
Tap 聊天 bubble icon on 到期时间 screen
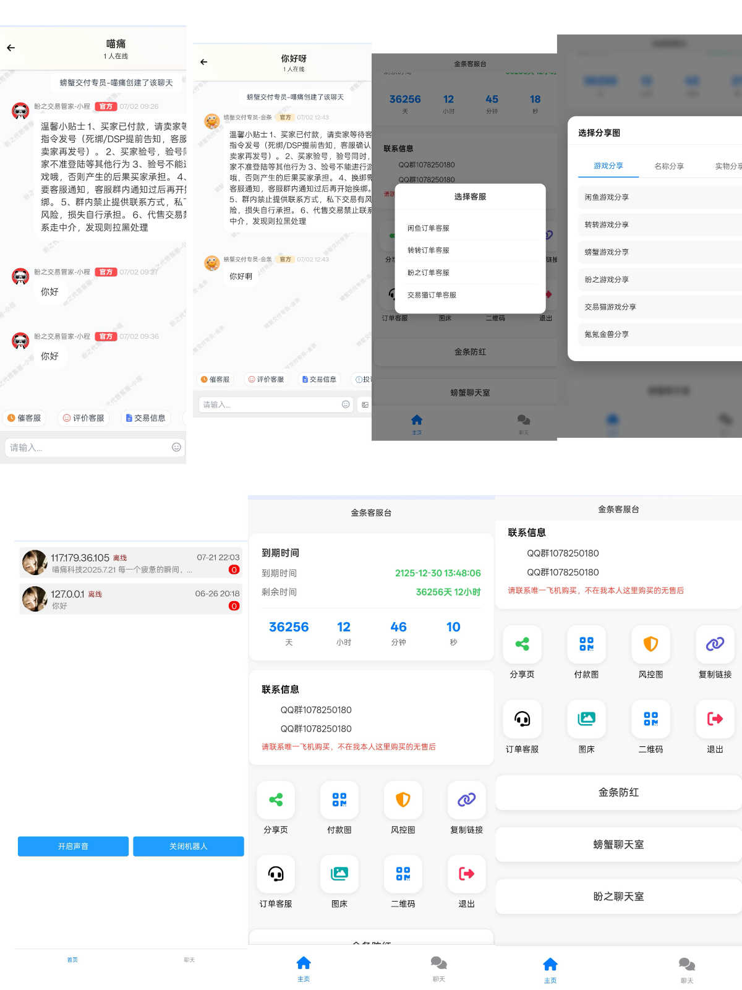439,963
